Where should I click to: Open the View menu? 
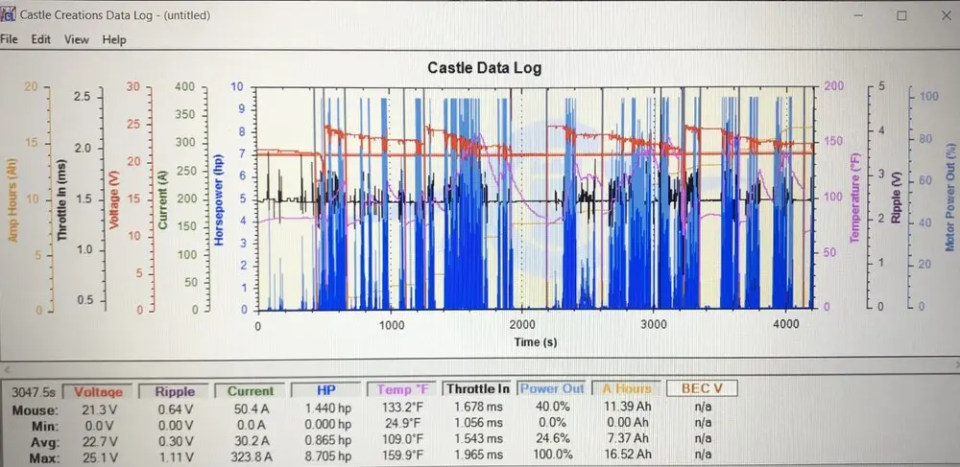coord(77,39)
